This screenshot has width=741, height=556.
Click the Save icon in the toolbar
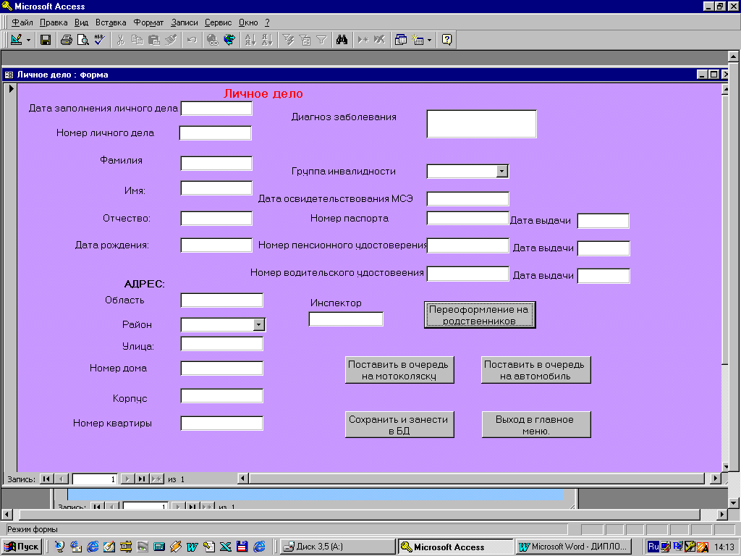tap(45, 40)
